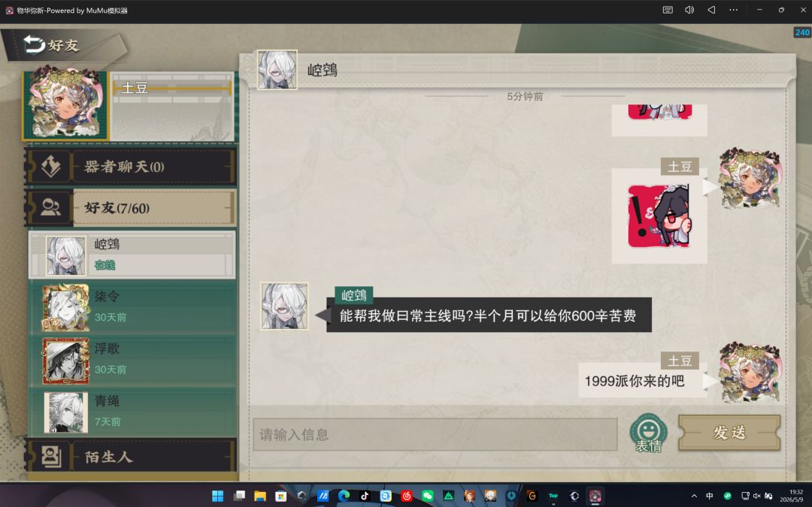Toggle the 中 input method indicator
This screenshot has height=507, width=812.
pos(710,496)
